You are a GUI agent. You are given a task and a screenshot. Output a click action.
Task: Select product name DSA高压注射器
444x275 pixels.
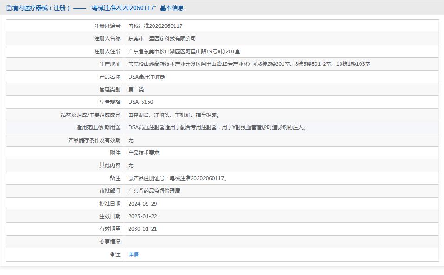tap(147, 77)
